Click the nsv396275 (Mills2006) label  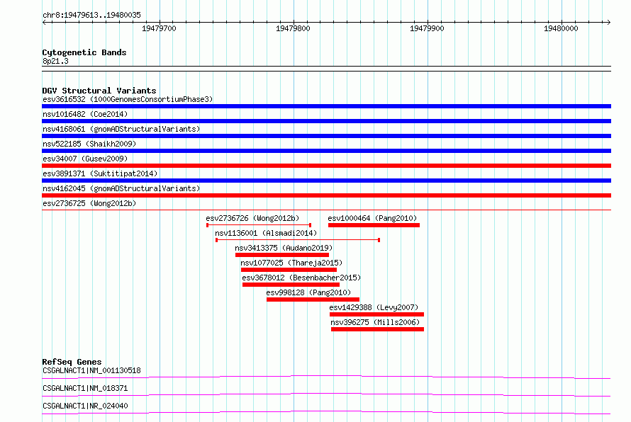tap(375, 322)
